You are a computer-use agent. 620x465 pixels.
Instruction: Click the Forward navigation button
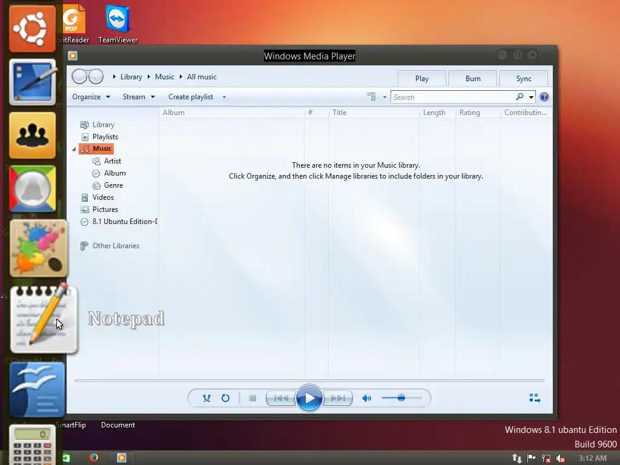pyautogui.click(x=96, y=76)
